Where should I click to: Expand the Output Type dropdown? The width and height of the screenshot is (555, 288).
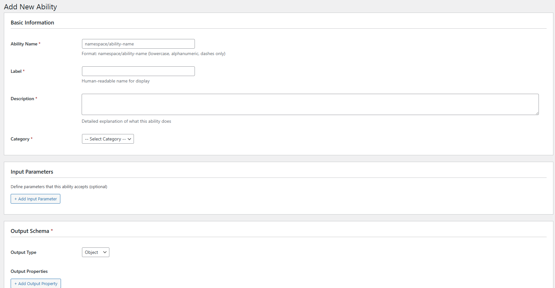pyautogui.click(x=96, y=252)
